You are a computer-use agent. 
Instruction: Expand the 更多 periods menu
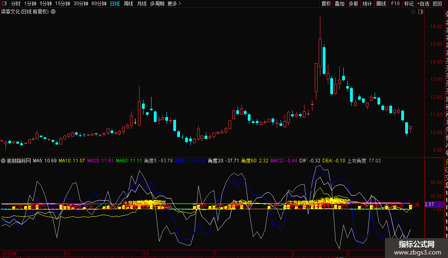tap(174, 4)
